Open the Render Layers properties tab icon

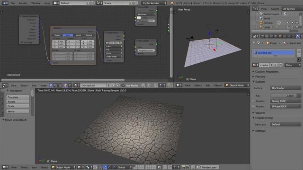pos(267,36)
